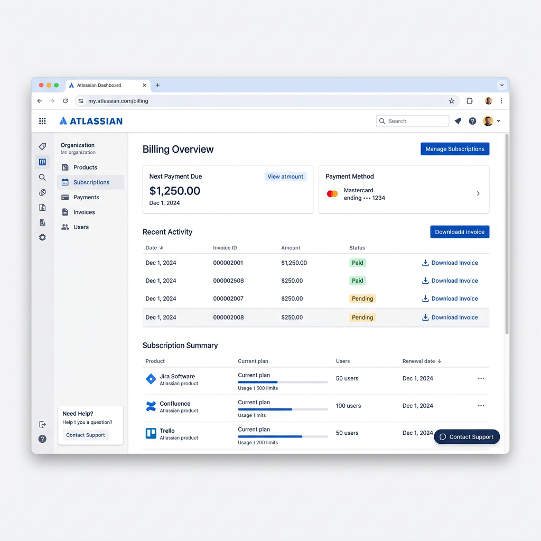Click the Confluence product icon
This screenshot has width=541, height=541.
click(x=151, y=406)
